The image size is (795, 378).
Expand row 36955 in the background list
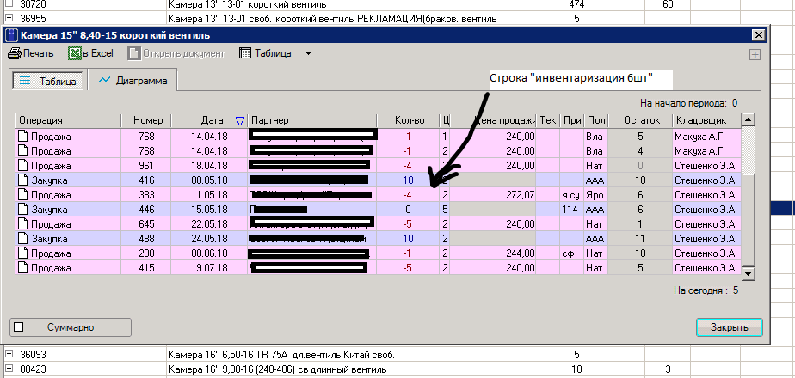9,18
